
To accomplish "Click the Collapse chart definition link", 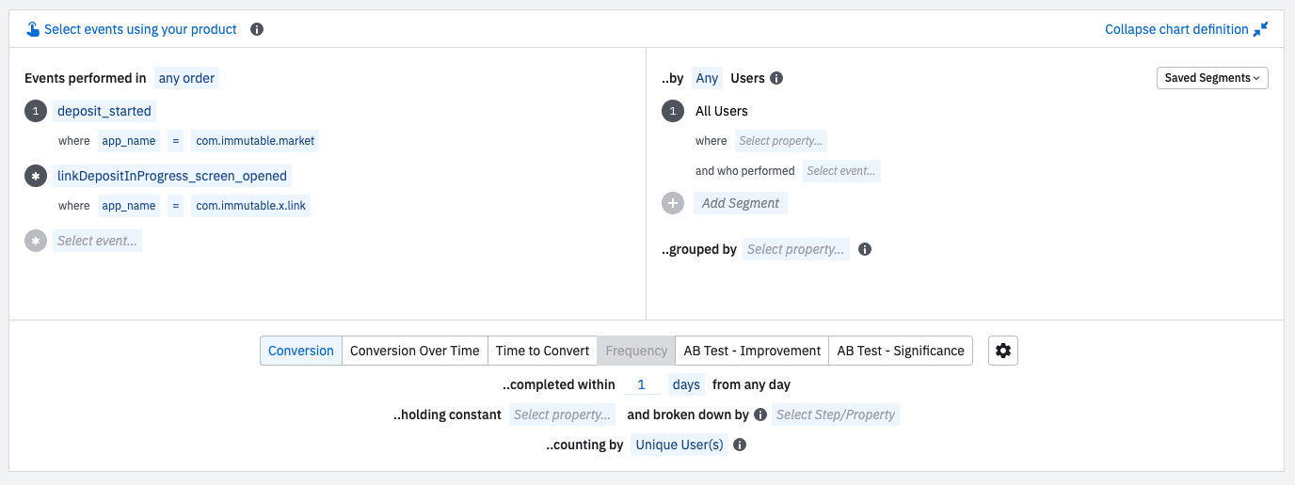I will [x=1176, y=29].
